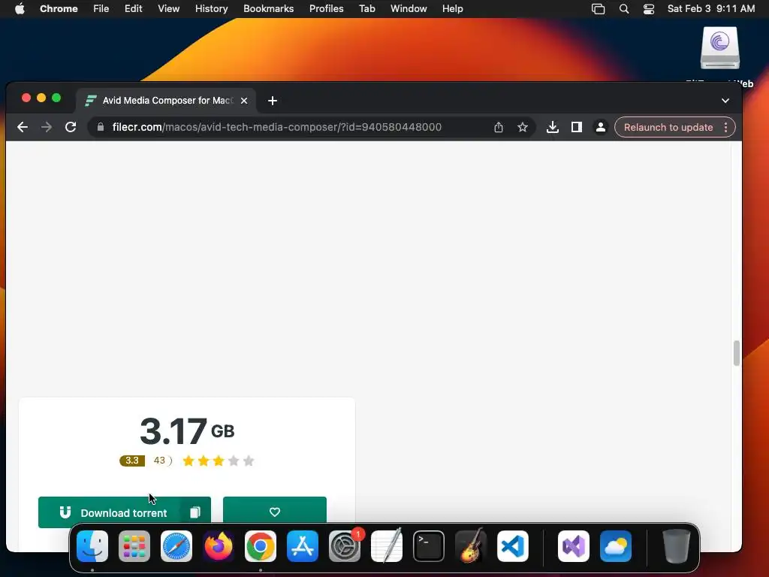Open System Settings from the Dock
The width and height of the screenshot is (769, 577).
point(344,546)
